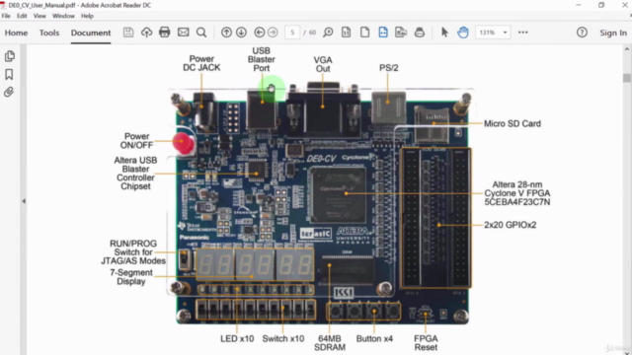Viewport: 632px width, 355px height.
Task: Click the 'Switch x10' label
Action: click(x=283, y=338)
